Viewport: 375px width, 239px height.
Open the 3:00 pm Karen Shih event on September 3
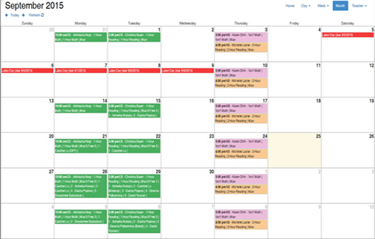(241, 37)
